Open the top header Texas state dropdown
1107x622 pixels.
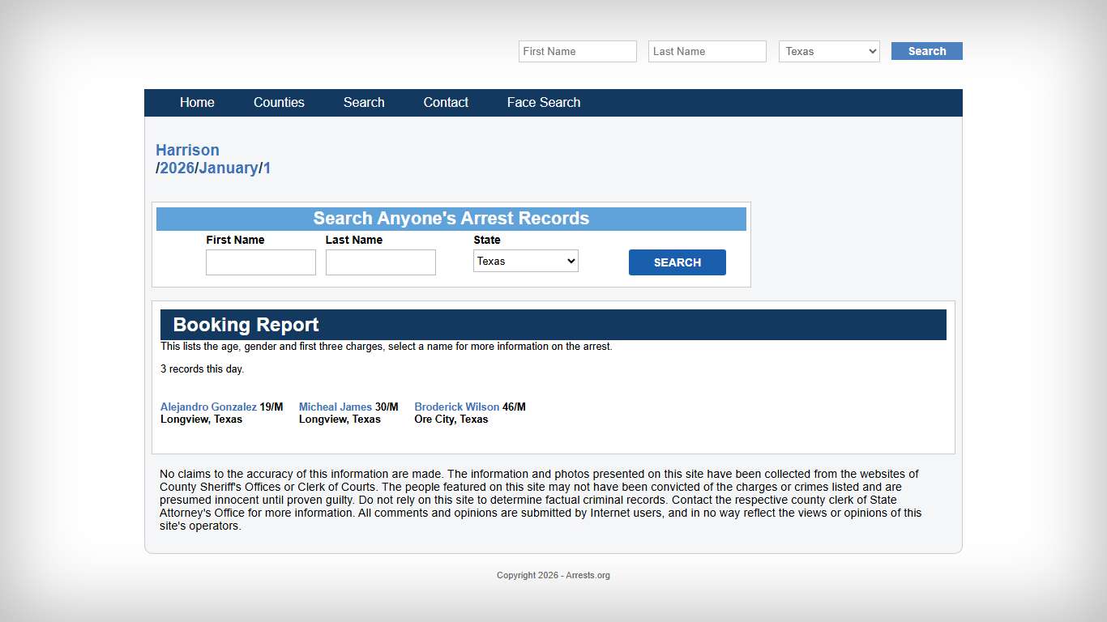pos(829,51)
